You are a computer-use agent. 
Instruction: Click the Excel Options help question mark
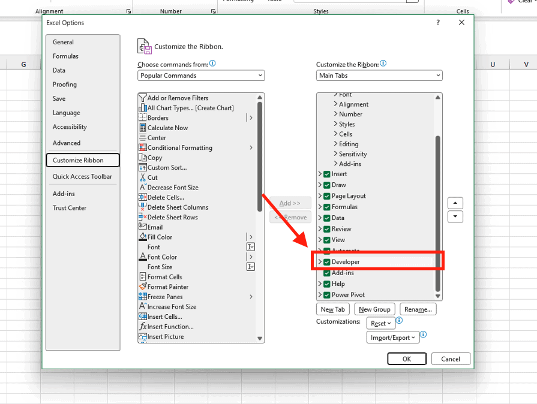pyautogui.click(x=438, y=23)
